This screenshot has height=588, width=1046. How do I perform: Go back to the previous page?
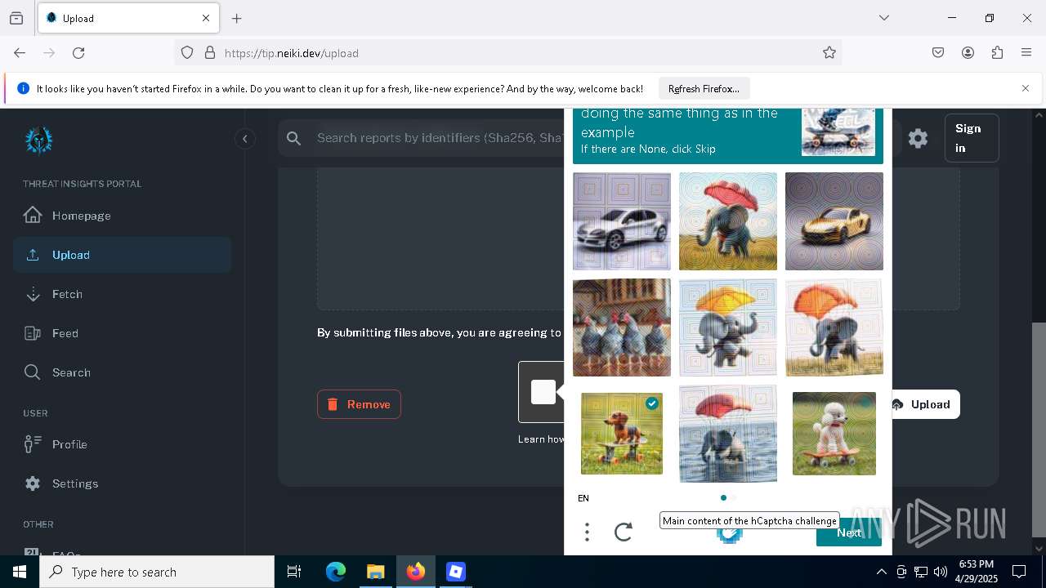20,52
